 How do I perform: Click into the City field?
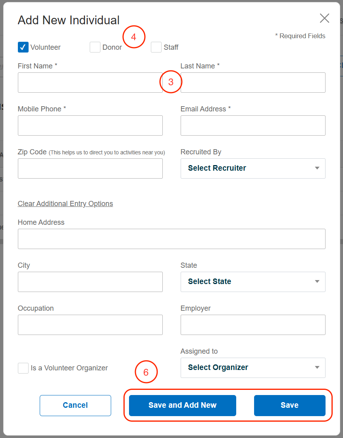pyautogui.click(x=90, y=282)
